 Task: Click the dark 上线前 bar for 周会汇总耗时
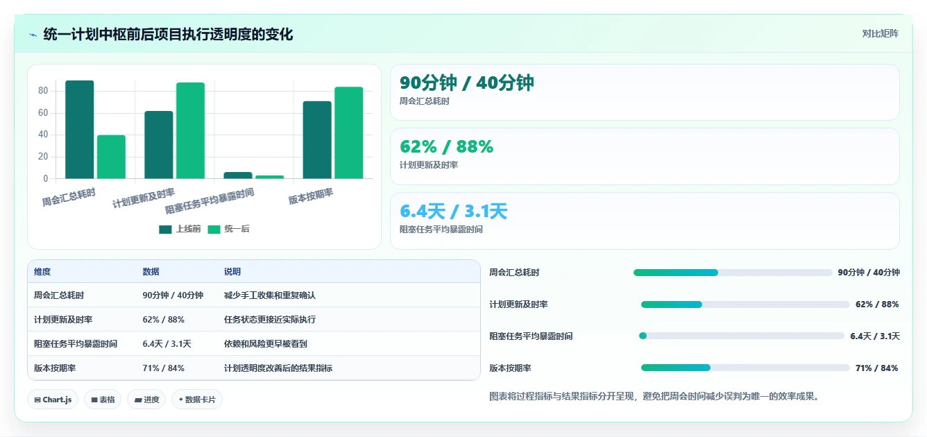80,130
